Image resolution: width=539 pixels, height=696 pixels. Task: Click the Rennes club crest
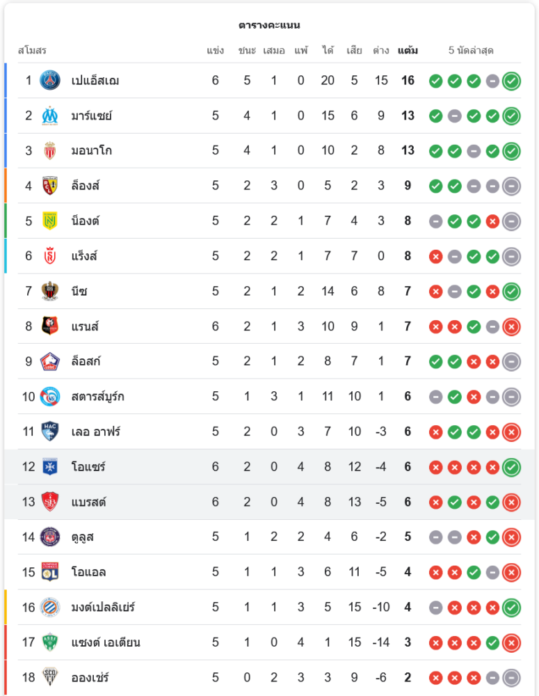[50, 326]
